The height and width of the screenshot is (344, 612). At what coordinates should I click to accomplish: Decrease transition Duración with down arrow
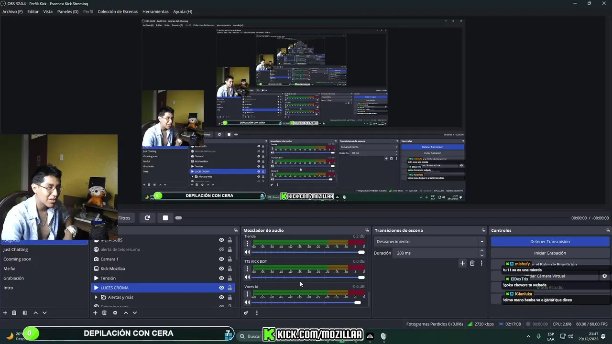pos(481,256)
